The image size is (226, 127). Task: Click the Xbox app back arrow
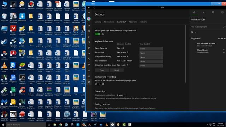(x=89, y=8)
